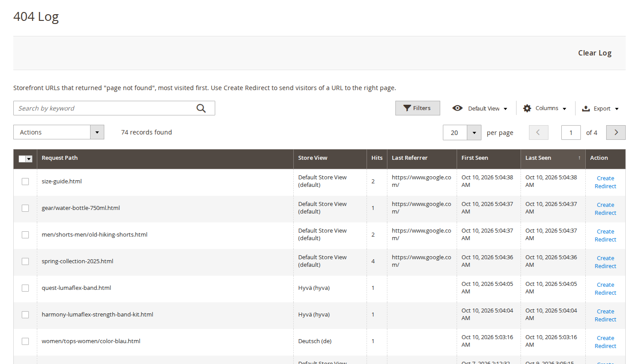
Task: Click the Export upload icon
Action: coord(586,108)
